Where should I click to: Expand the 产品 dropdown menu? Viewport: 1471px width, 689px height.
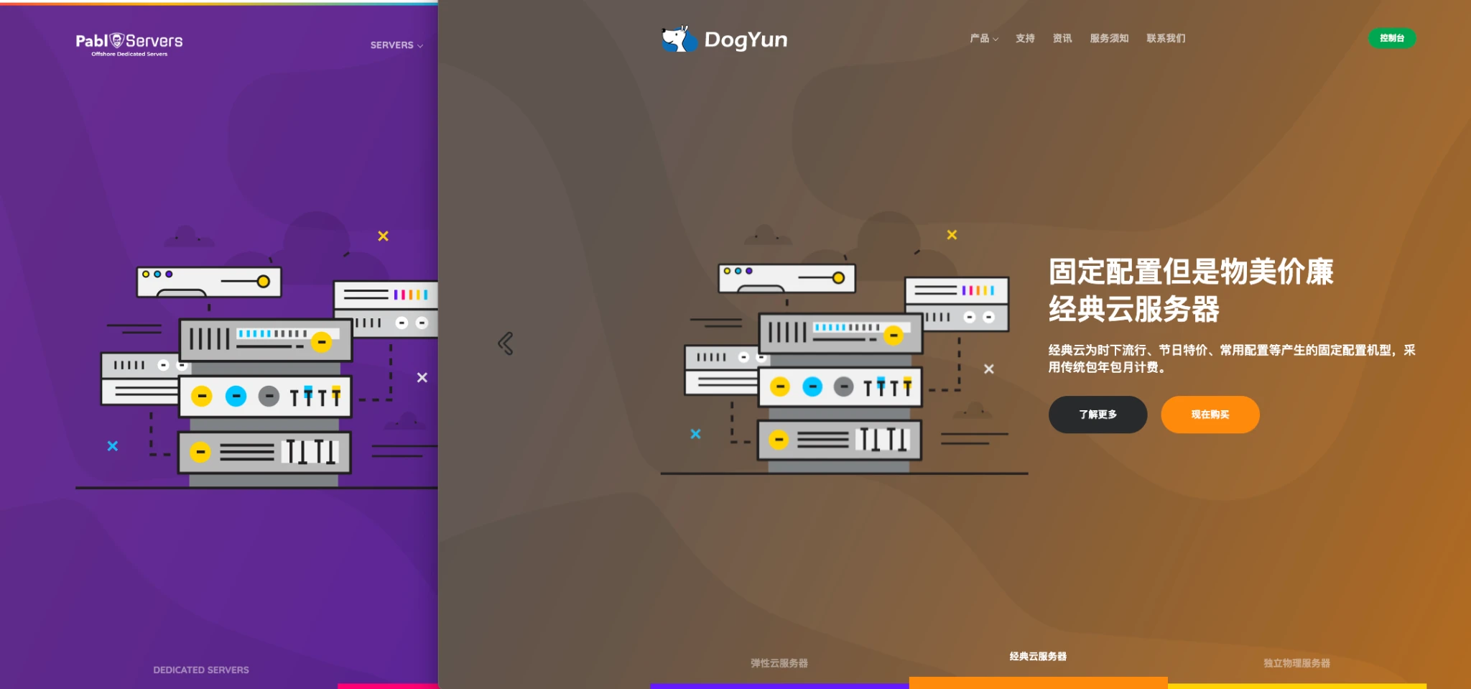click(x=983, y=39)
